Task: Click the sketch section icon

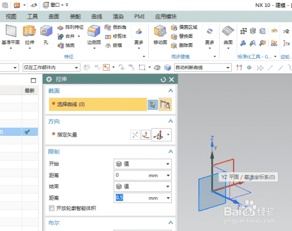Action: click(152, 105)
